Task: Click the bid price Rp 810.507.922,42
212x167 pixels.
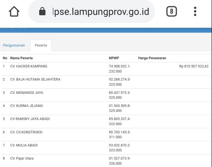Action: click(194, 66)
